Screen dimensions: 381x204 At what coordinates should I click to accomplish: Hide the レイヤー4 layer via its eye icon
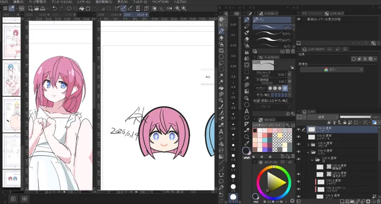pos(299,137)
